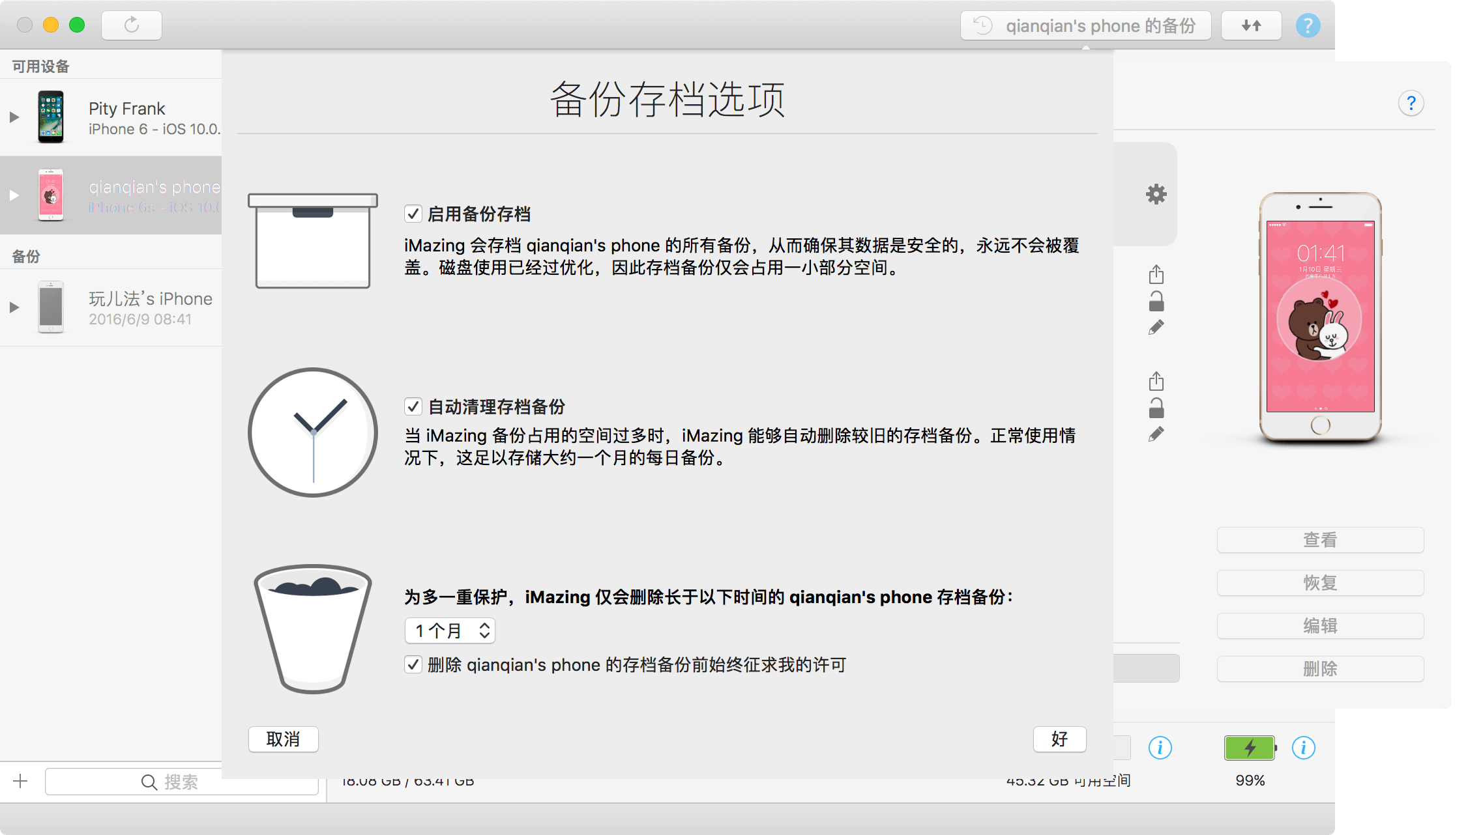Click the 玩儿法's iPhone backup thumbnail
The width and height of the screenshot is (1468, 835).
(50, 307)
